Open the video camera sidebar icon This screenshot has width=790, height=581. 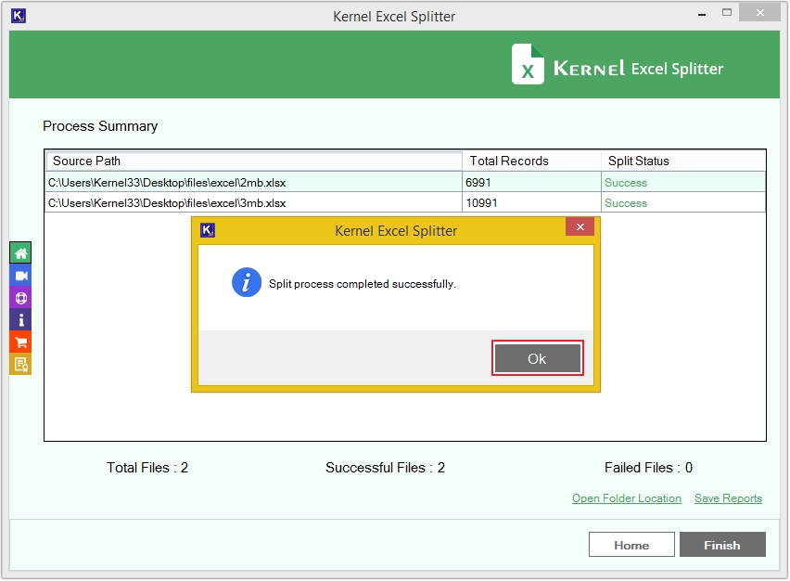[20, 276]
